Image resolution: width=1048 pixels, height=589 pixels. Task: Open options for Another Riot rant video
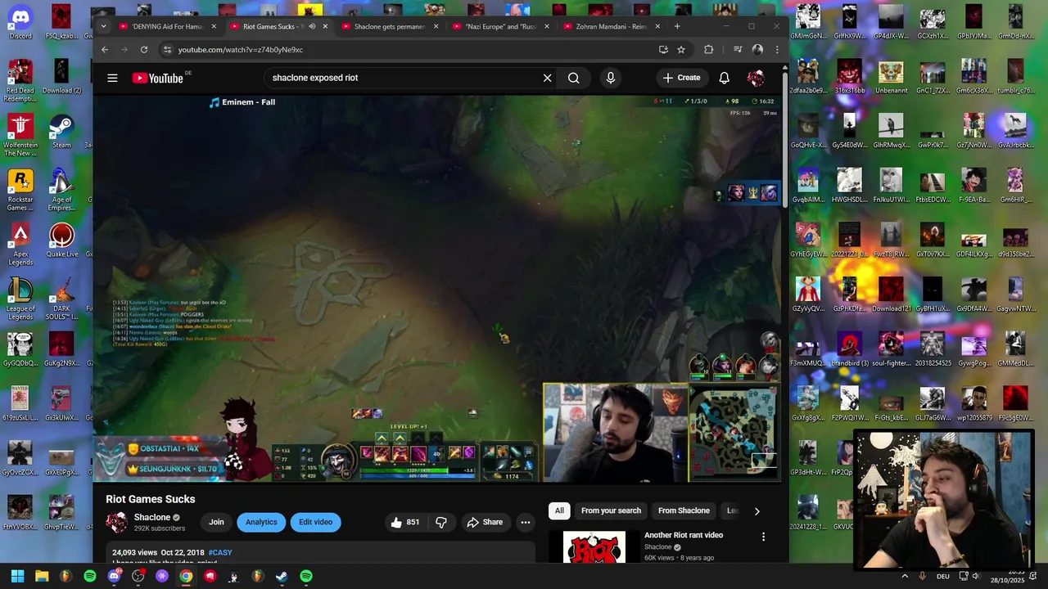click(x=763, y=537)
